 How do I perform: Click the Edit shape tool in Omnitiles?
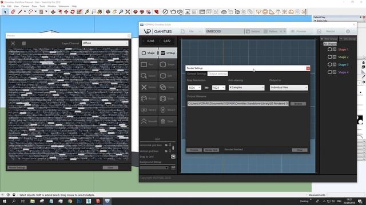point(168,76)
